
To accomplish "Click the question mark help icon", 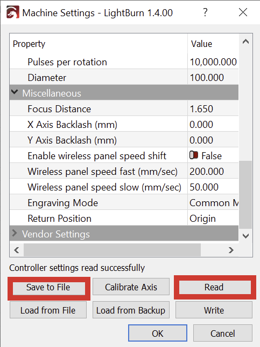I will (205, 12).
